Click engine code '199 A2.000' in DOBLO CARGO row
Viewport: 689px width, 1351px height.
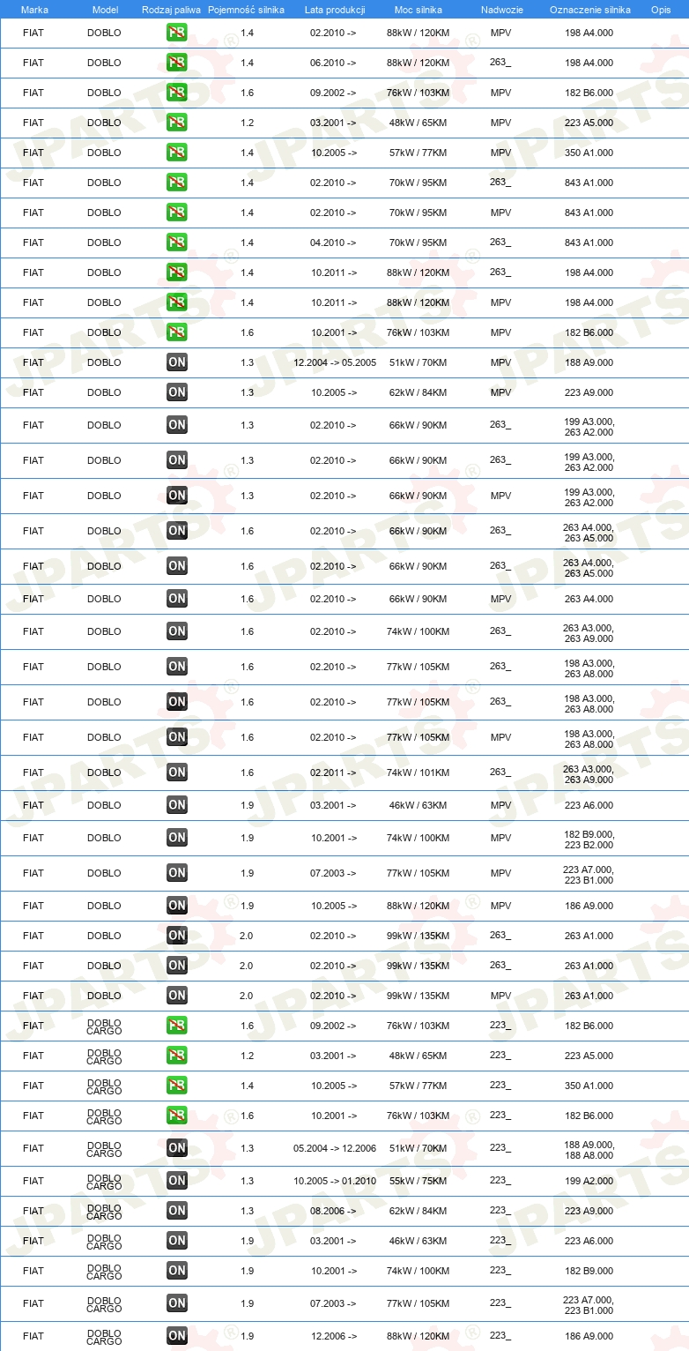click(x=589, y=1181)
